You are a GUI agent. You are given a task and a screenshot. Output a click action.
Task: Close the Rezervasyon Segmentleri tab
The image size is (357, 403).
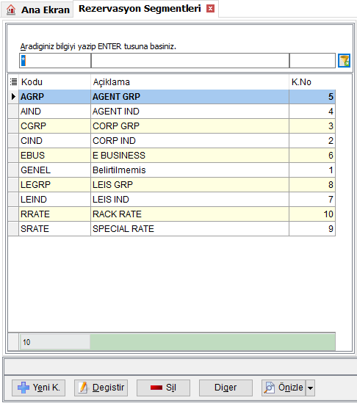pos(210,9)
